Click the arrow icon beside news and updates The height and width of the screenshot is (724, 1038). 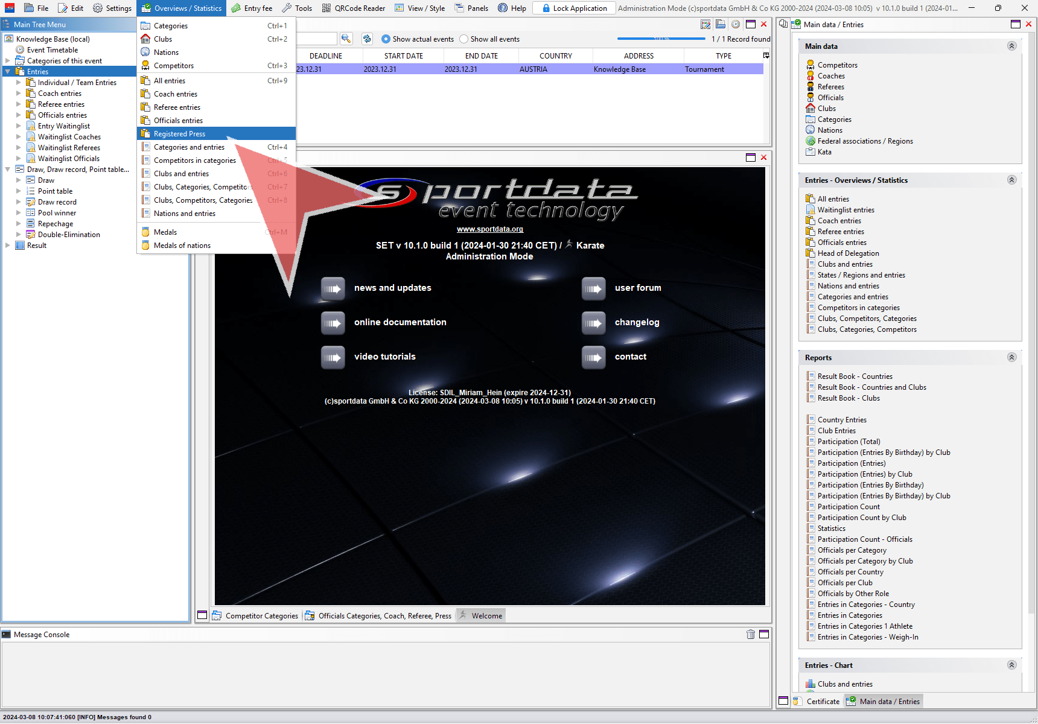(x=333, y=288)
